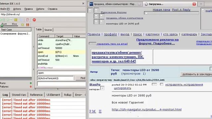
Task: Open the UI-Element tab
Action: [x=53, y=95]
